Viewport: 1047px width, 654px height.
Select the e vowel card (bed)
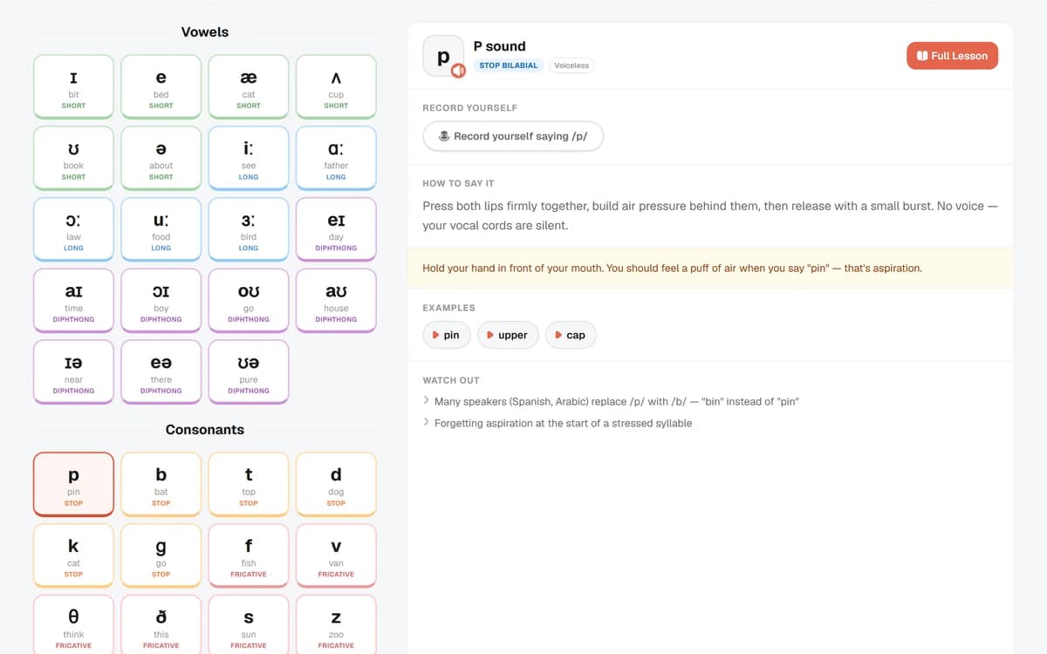coord(161,86)
